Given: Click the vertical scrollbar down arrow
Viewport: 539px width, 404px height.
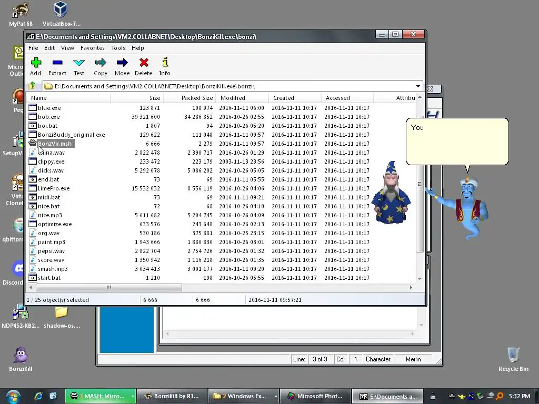Looking at the screenshot, I should tap(420, 279).
